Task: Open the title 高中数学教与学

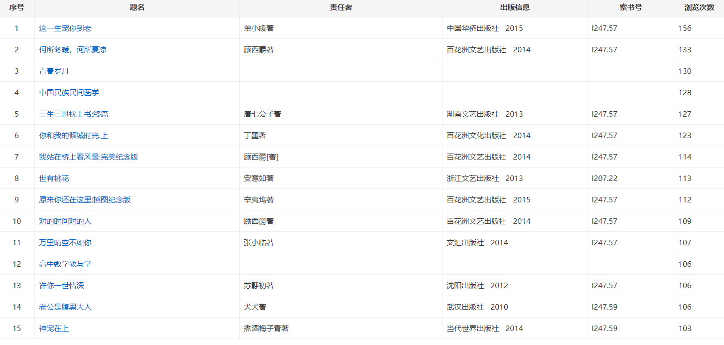Action: pyautogui.click(x=65, y=264)
